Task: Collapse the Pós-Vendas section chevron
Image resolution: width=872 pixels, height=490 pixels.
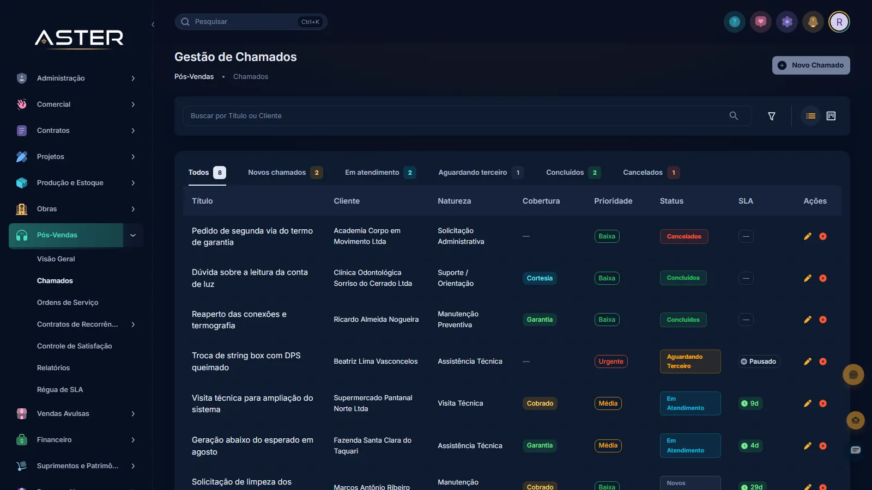Action: click(133, 235)
